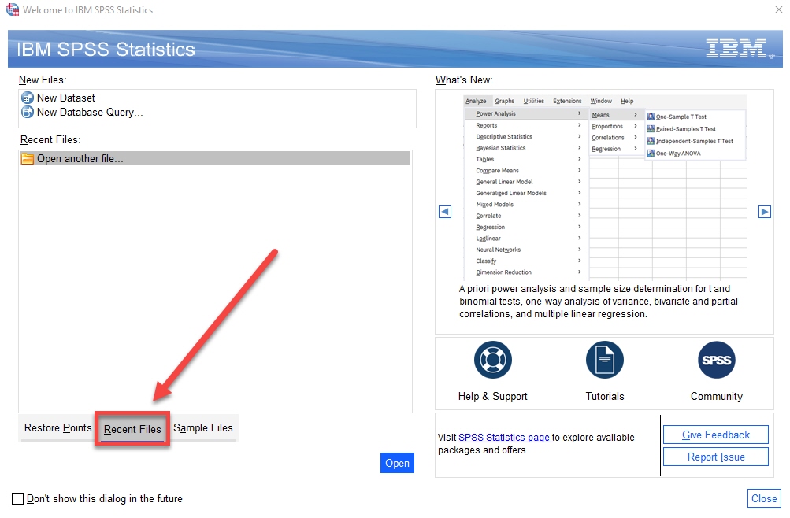Switch to the Sample Files tab
This screenshot has width=790, height=518.
click(203, 428)
